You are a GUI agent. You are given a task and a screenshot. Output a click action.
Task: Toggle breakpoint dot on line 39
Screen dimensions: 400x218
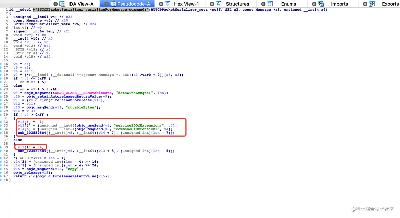1,147
